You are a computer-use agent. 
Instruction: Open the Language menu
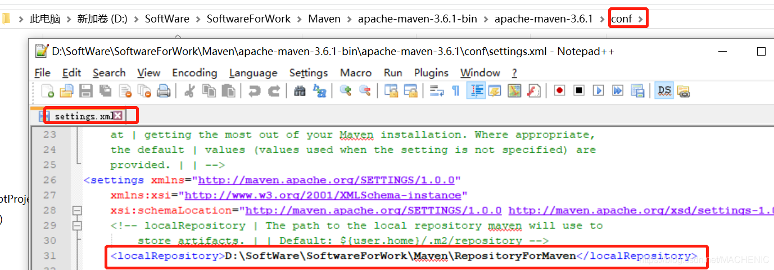tap(253, 73)
